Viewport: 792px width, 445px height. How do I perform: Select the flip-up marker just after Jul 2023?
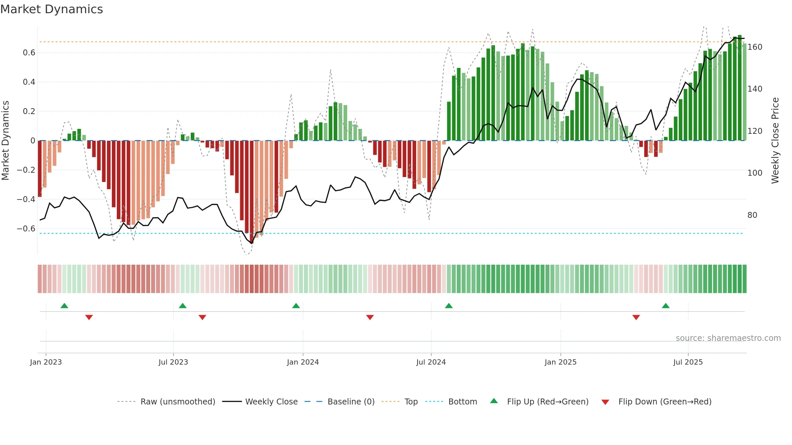(x=183, y=306)
